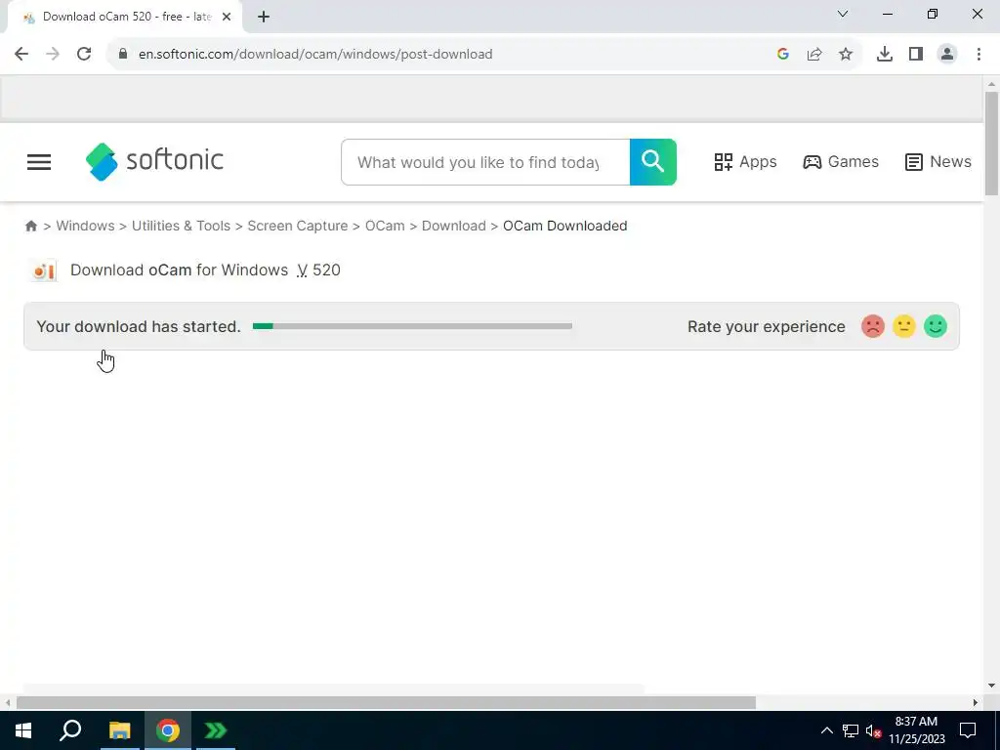Click the oCam app icon

[x=43, y=271]
